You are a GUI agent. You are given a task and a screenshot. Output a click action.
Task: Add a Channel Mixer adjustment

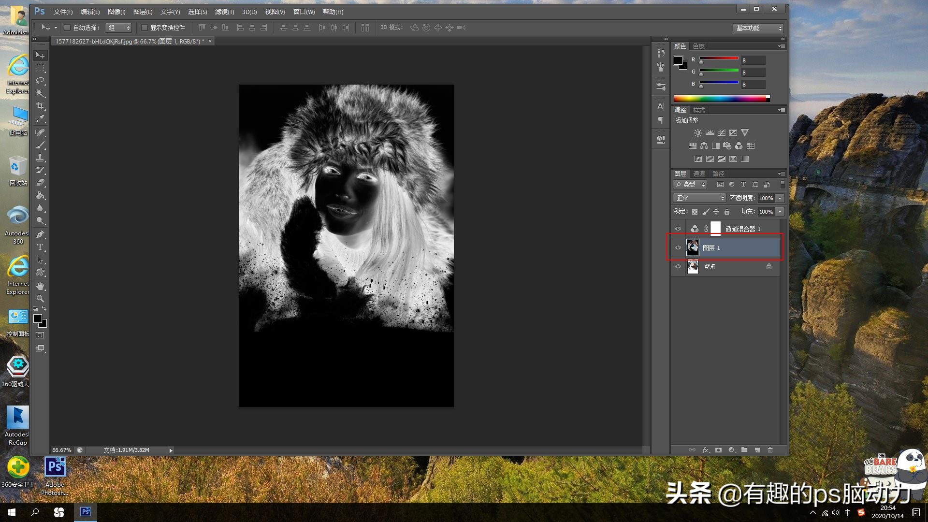[739, 145]
